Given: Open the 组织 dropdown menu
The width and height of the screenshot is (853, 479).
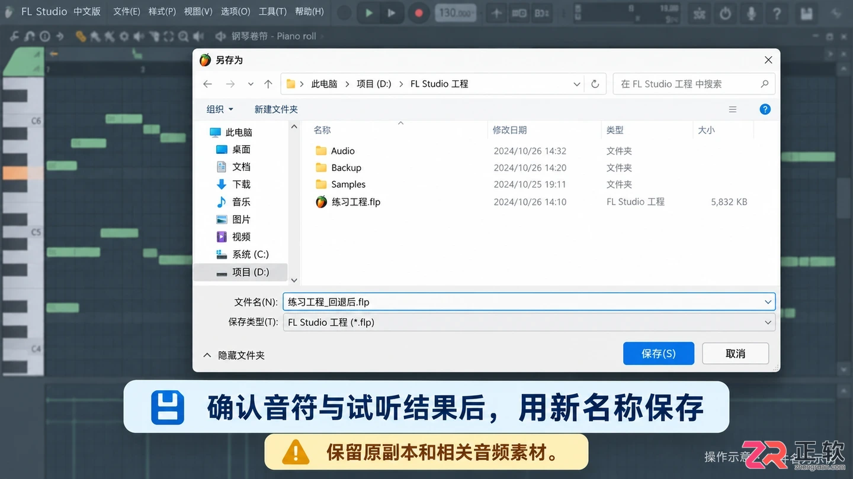Looking at the screenshot, I should click(x=220, y=109).
